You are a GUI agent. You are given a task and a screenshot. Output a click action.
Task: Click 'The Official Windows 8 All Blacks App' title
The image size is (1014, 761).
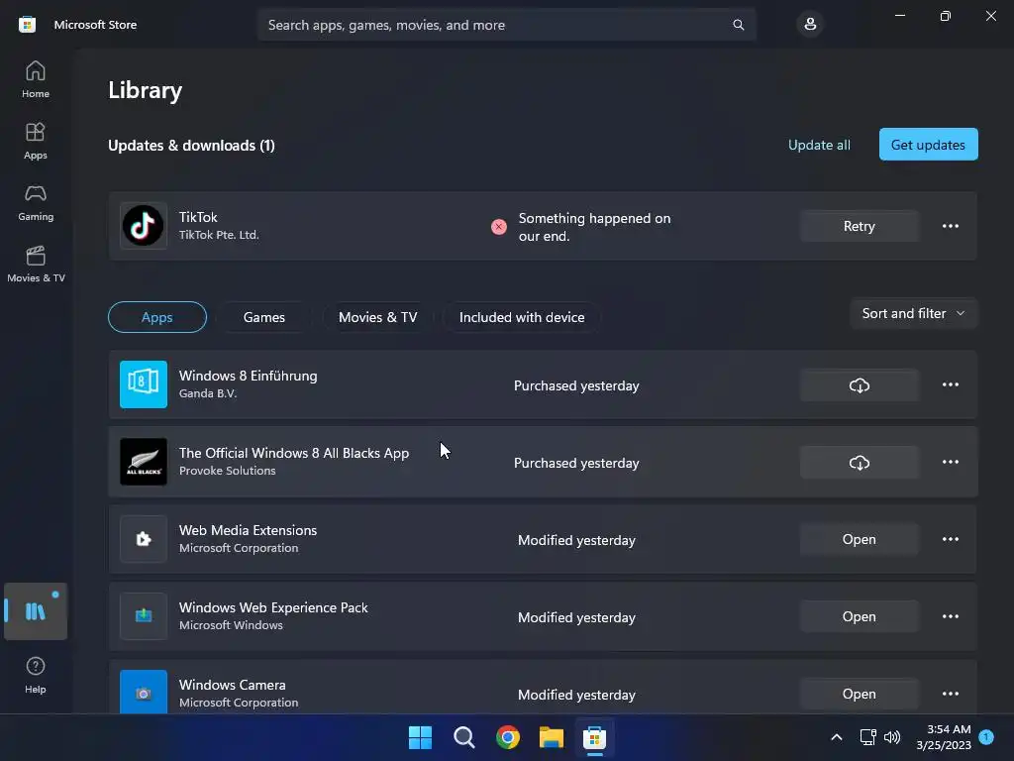[293, 453]
